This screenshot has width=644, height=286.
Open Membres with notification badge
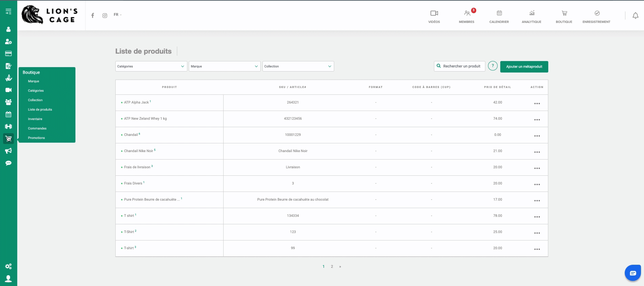click(x=466, y=17)
